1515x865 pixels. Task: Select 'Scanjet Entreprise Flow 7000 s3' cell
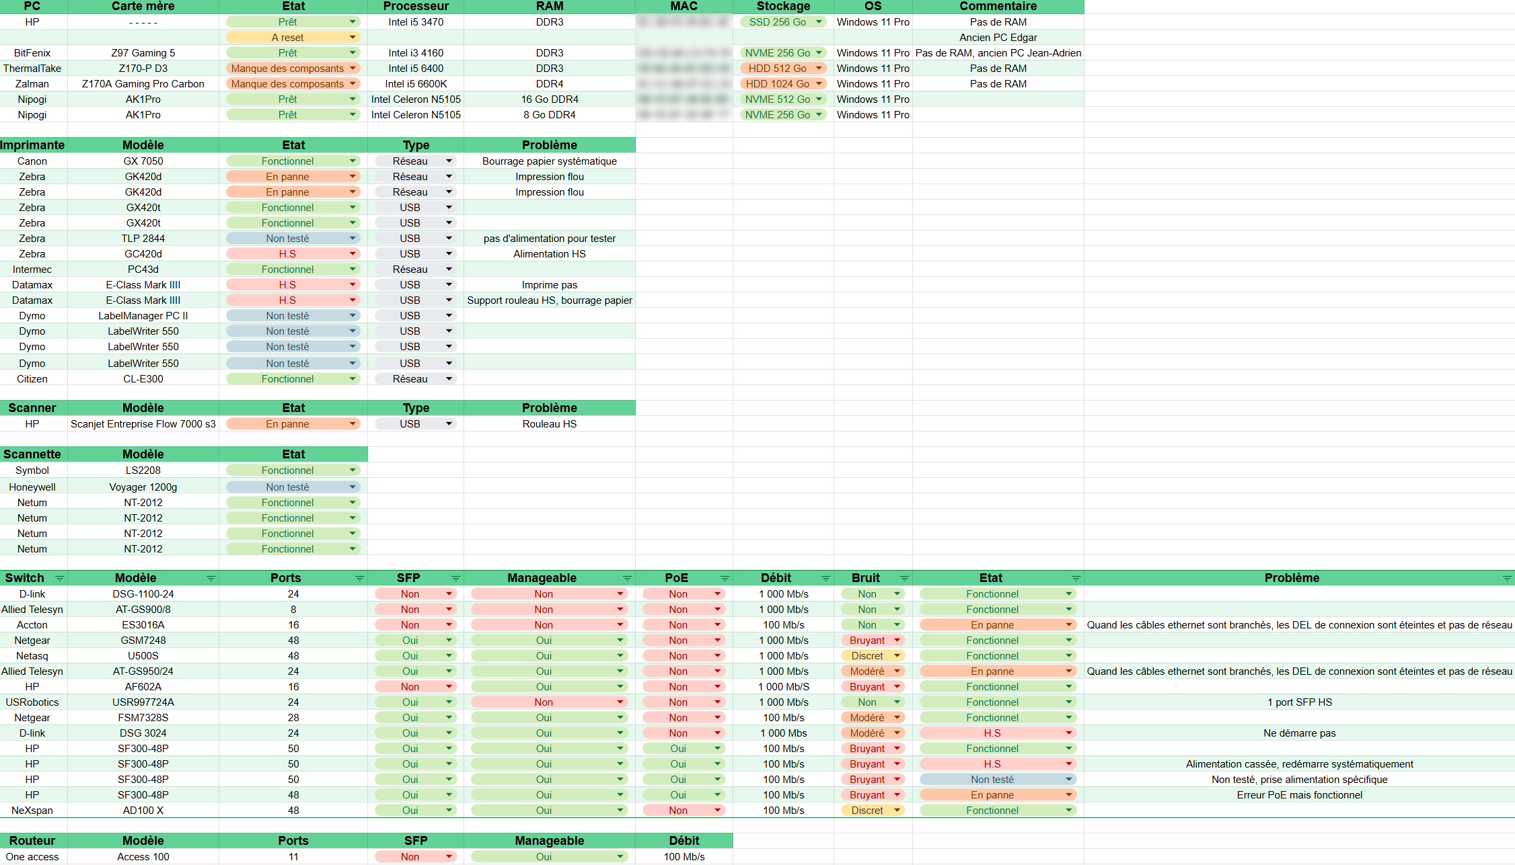(x=143, y=424)
